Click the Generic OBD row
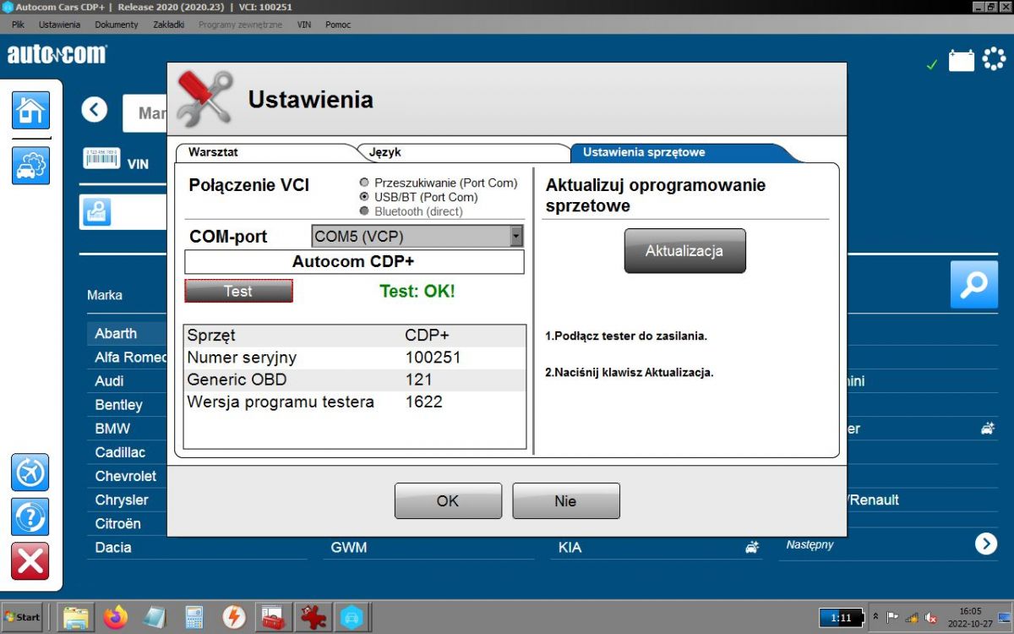This screenshot has height=634, width=1014. (x=354, y=380)
